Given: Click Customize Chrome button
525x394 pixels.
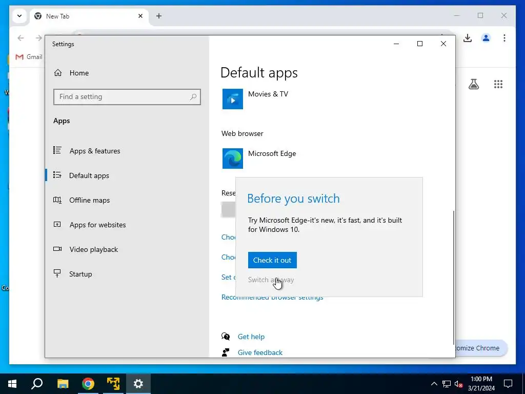Looking at the screenshot, I should (x=481, y=348).
